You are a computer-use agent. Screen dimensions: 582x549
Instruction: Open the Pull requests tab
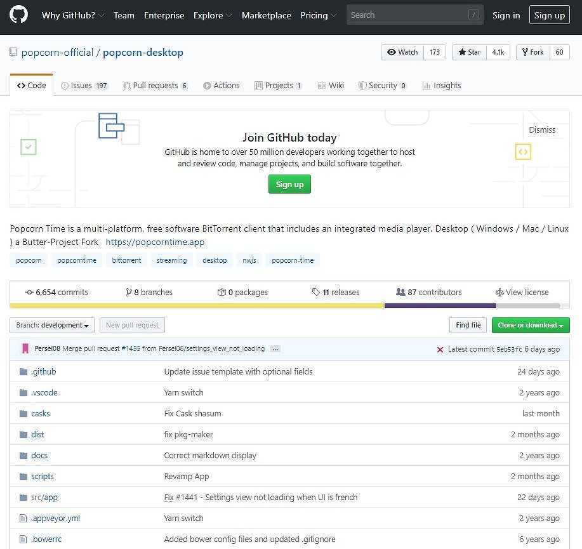(x=155, y=86)
